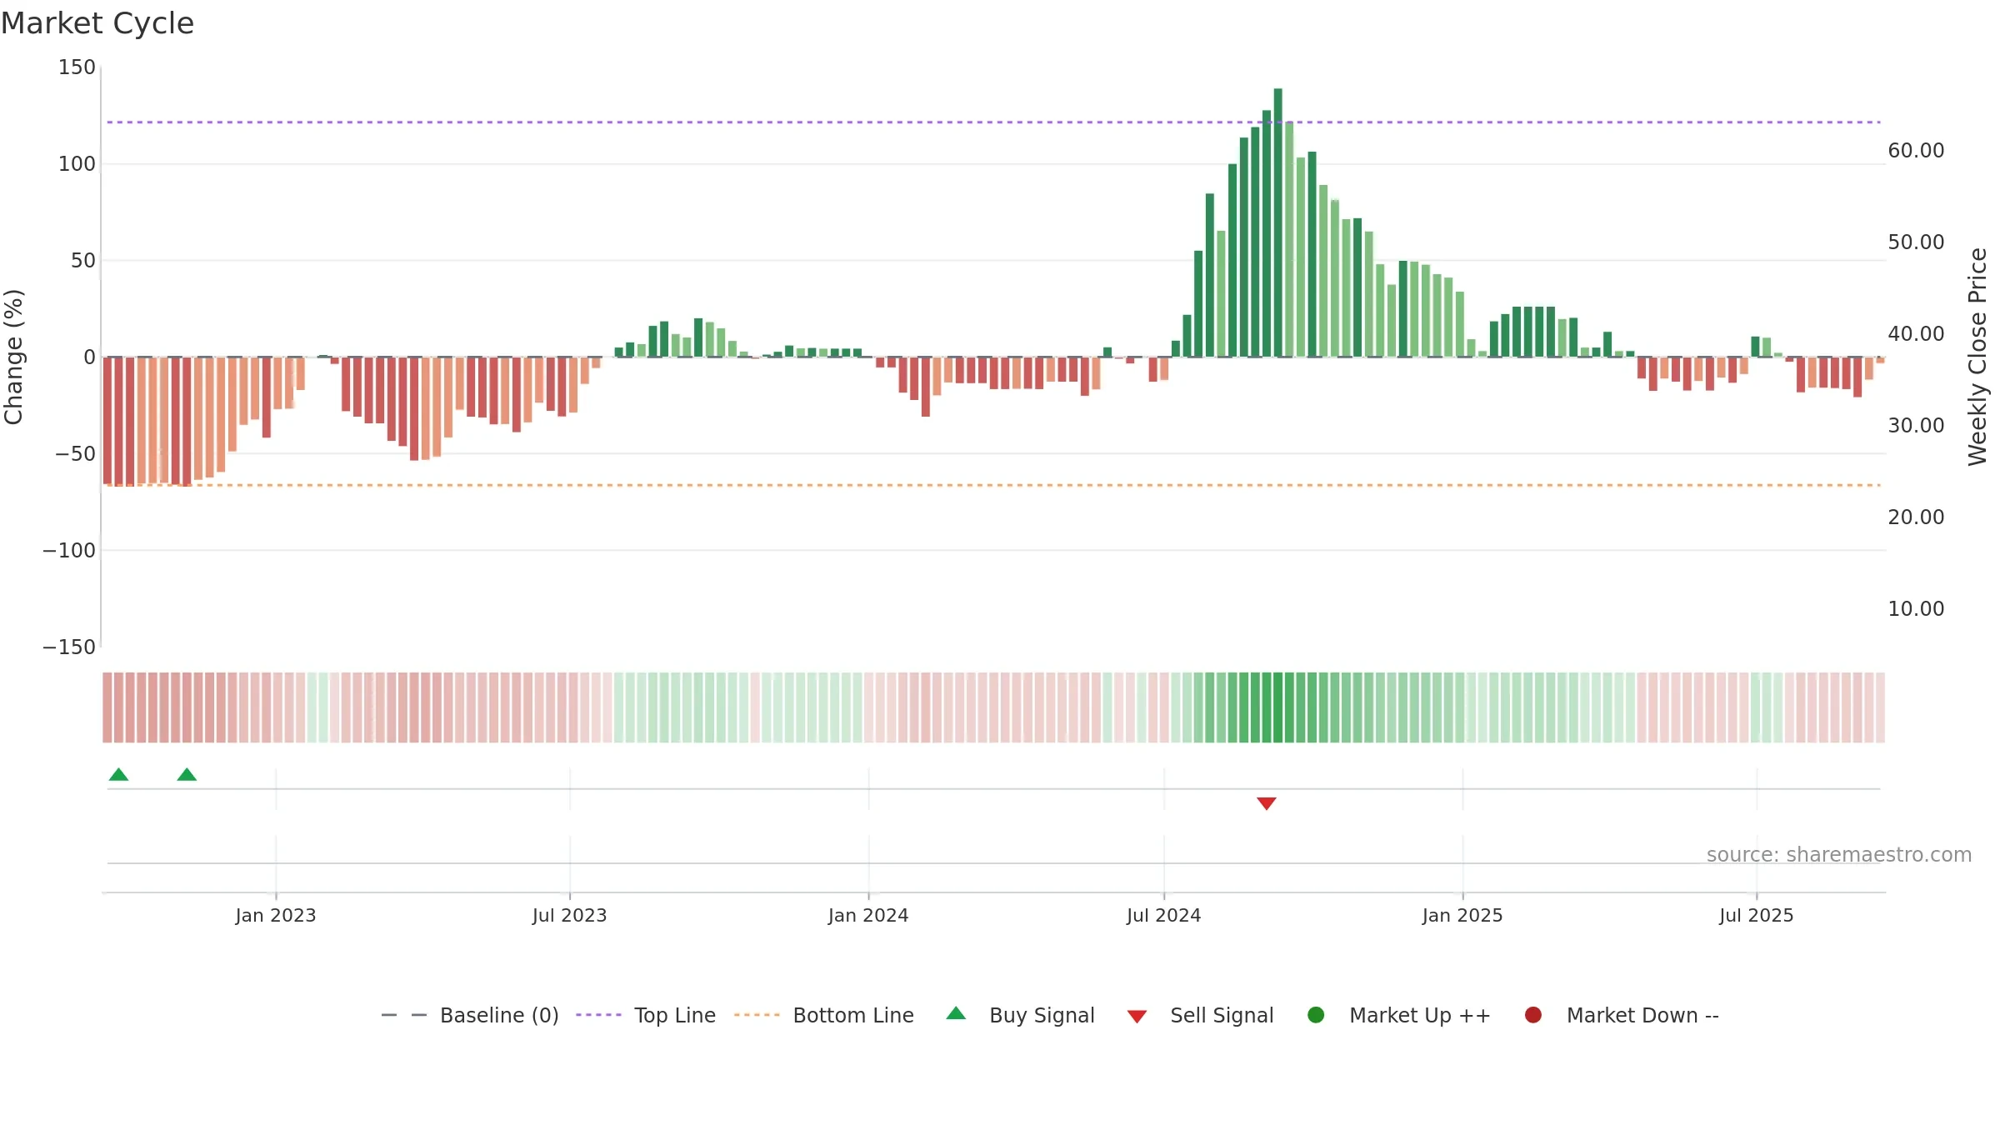Click the 150 left axis label
Screen dimensions: 2000x1125
pyautogui.click(x=77, y=67)
